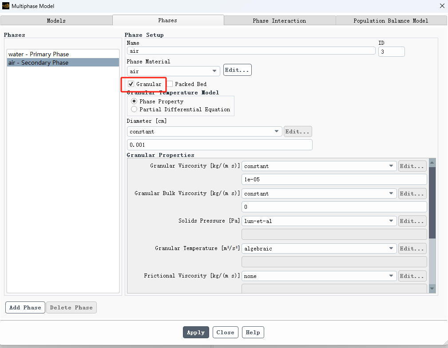Select the Phases tab

[x=168, y=20]
